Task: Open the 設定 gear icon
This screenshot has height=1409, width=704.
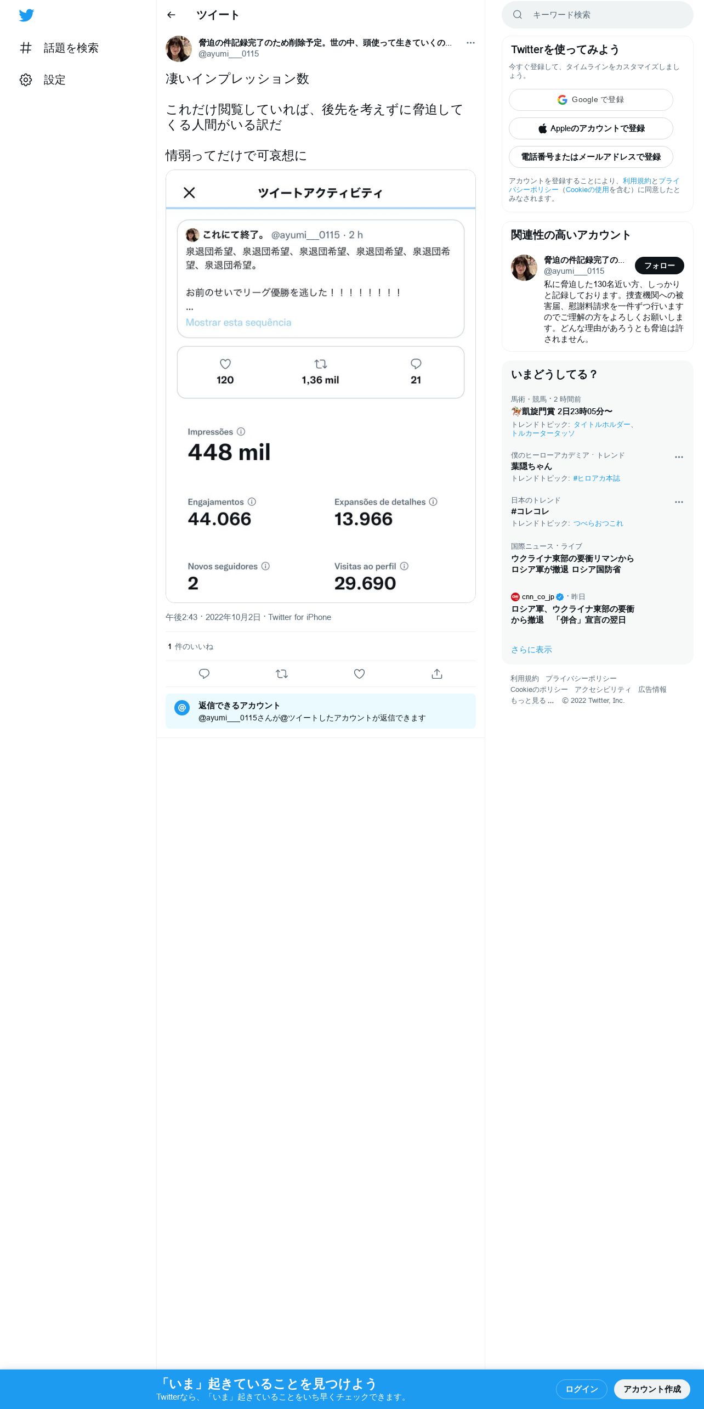Action: tap(26, 80)
